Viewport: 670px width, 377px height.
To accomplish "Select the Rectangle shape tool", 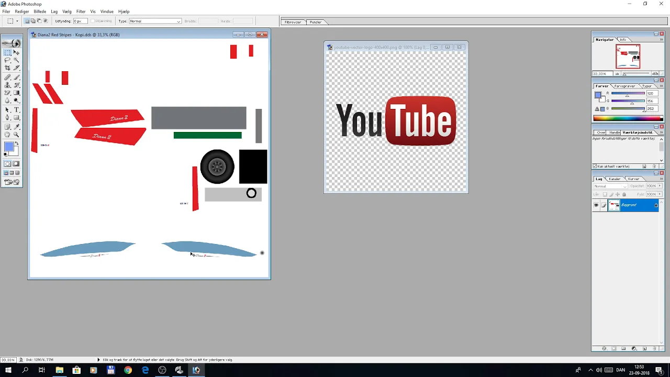I will 16,117.
